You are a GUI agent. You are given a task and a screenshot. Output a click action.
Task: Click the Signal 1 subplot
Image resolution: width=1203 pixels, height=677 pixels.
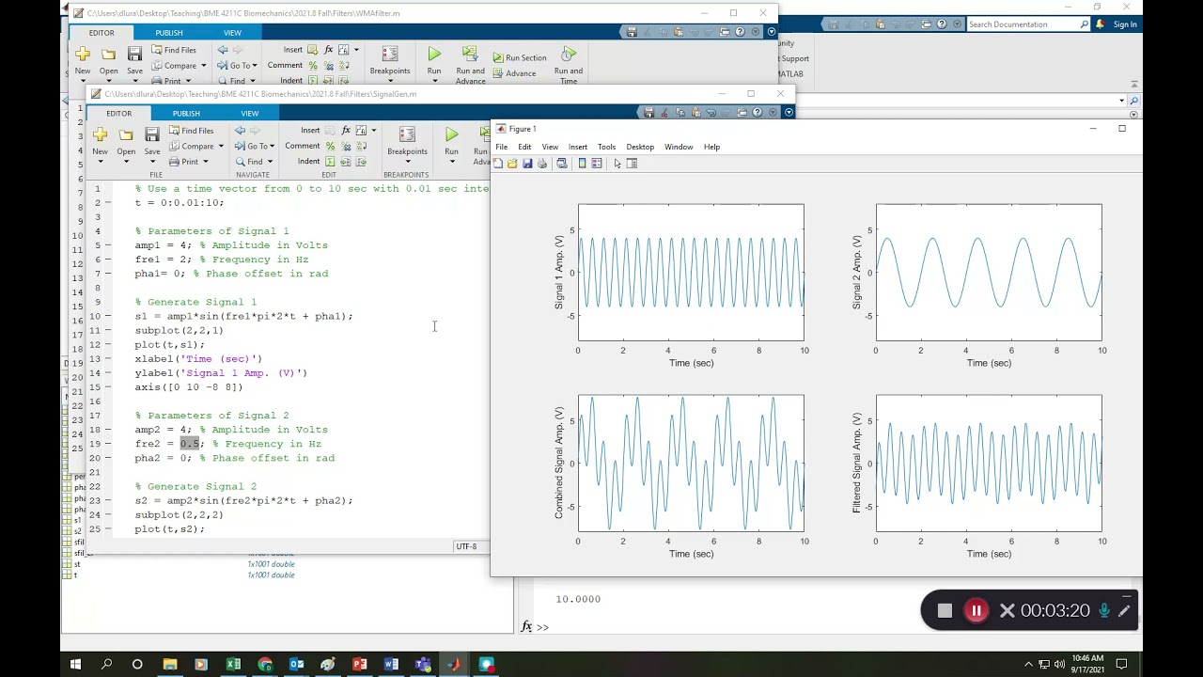tap(691, 273)
